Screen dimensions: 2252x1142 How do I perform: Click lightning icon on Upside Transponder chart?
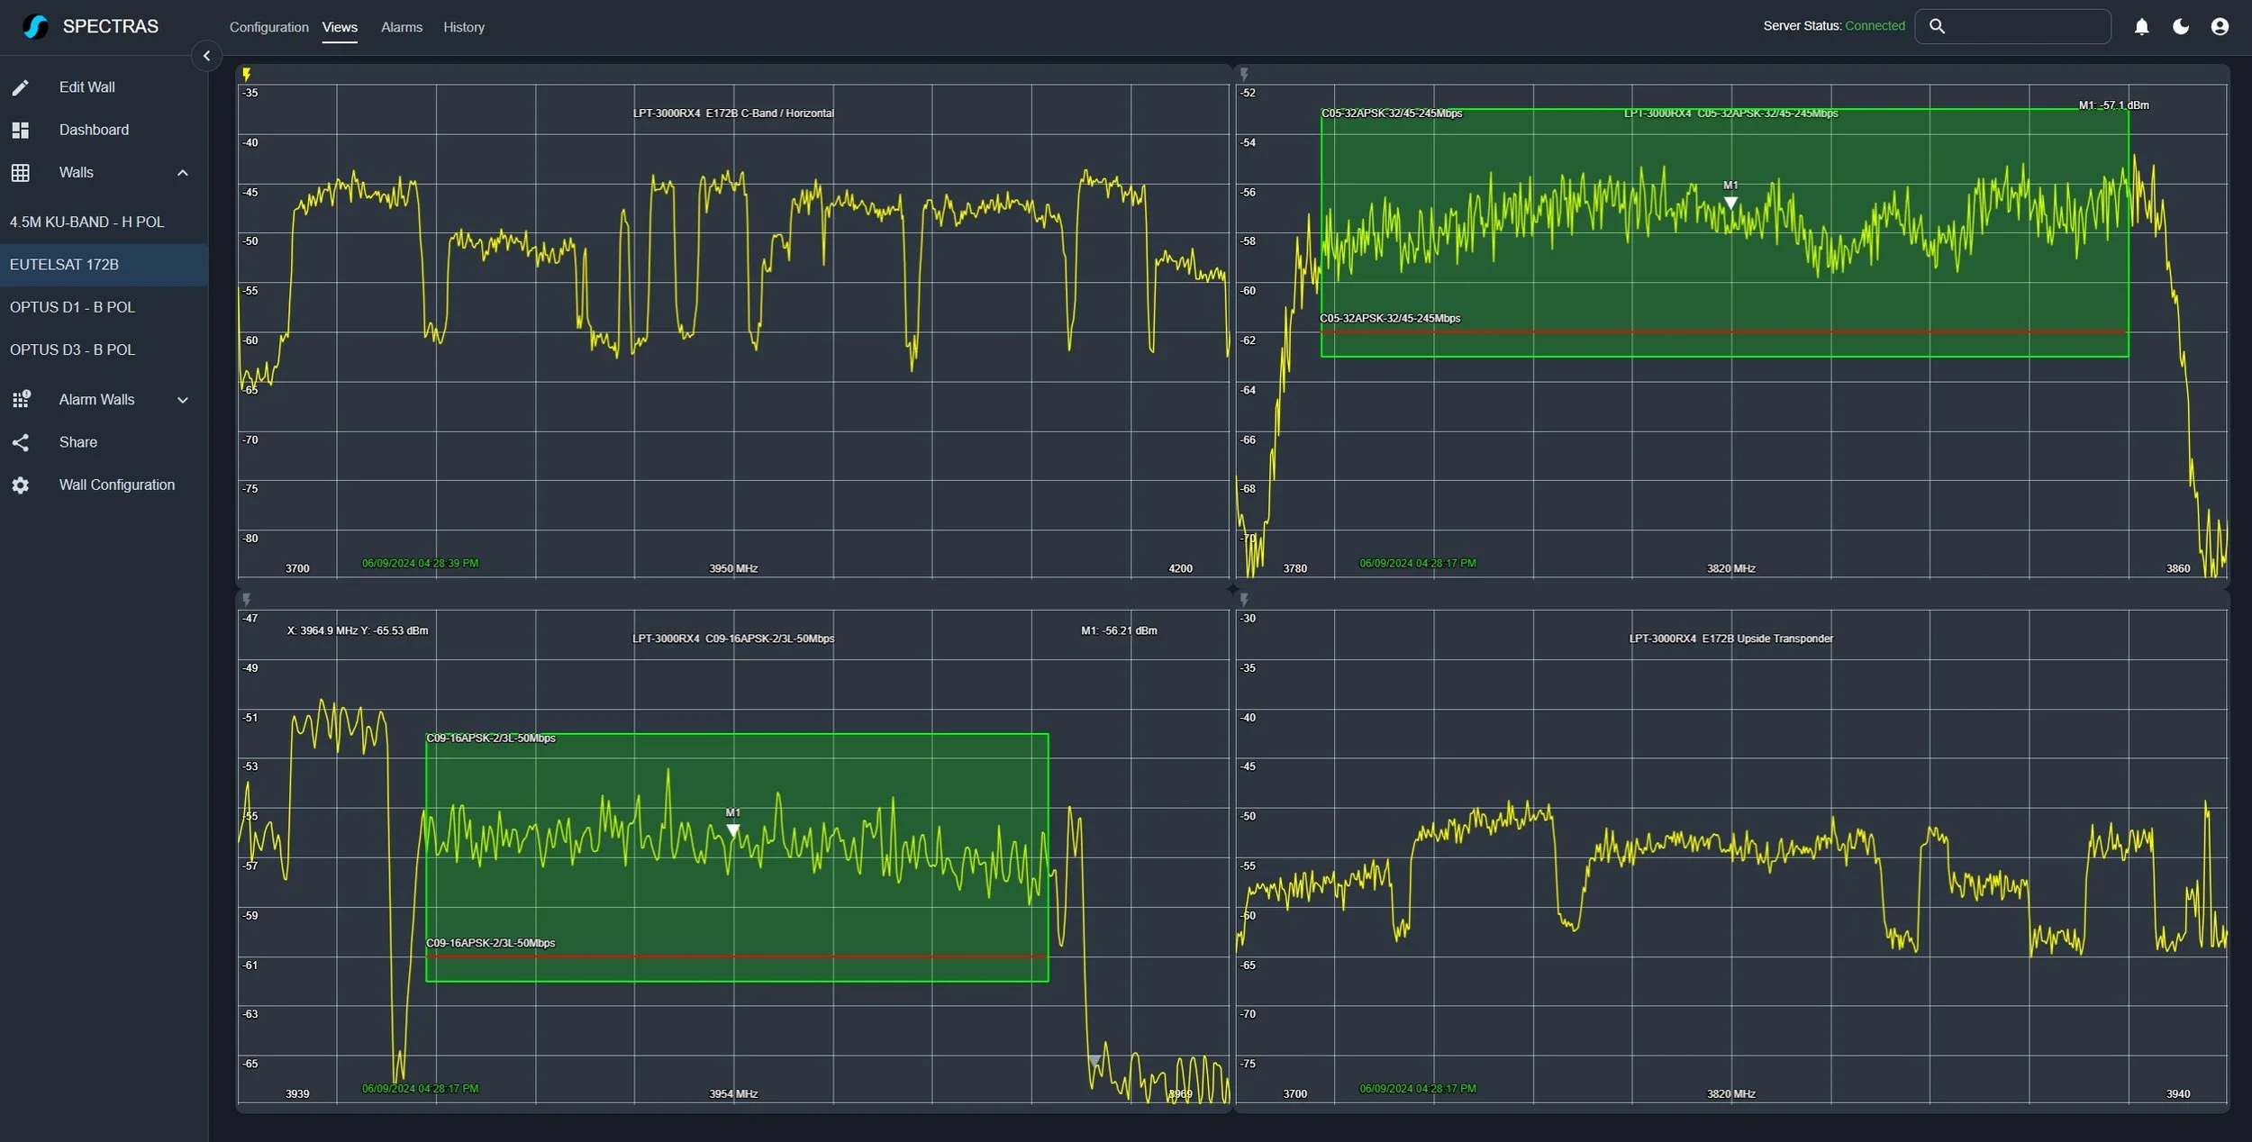point(1244,600)
